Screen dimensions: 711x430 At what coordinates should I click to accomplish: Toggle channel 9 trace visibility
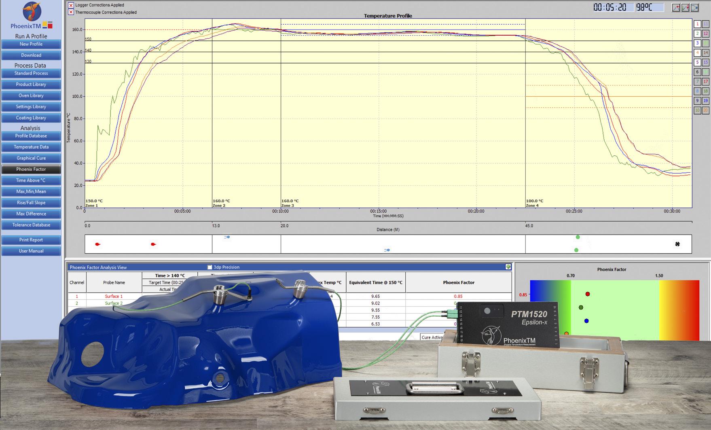(x=697, y=101)
